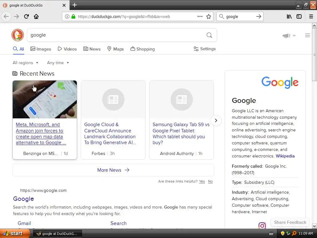Click the Forbes article placeholder thumbnail
Screen dimensions: 317x238
(113, 99)
